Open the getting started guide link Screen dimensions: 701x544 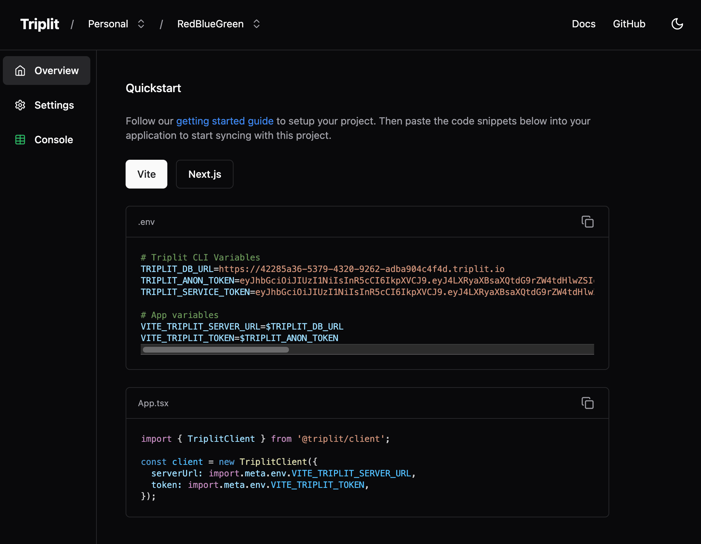tap(225, 121)
